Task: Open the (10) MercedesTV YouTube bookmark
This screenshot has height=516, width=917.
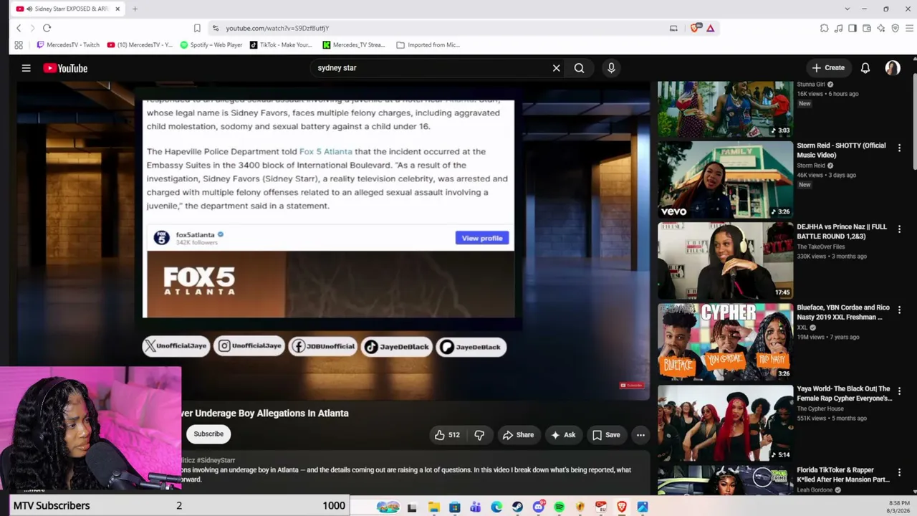Action: point(140,44)
